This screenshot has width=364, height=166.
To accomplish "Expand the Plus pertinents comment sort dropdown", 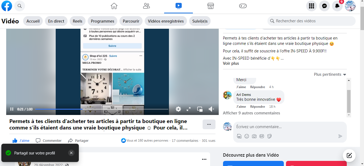I will coord(330,74).
